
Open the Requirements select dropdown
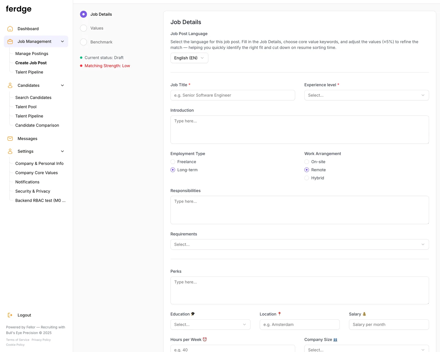coord(300,244)
